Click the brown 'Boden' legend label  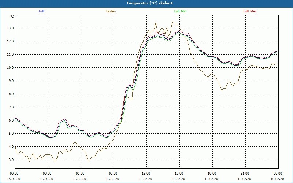[111, 11]
